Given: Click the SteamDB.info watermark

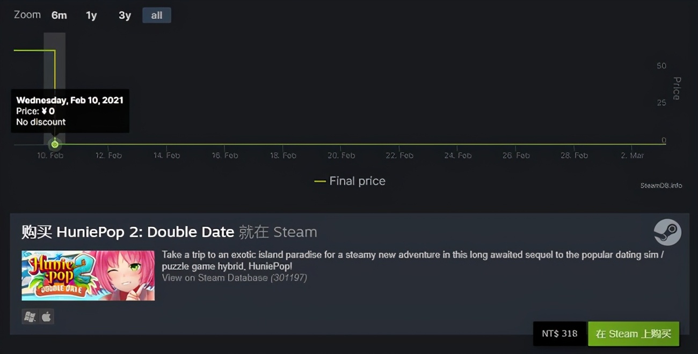Looking at the screenshot, I should [662, 185].
